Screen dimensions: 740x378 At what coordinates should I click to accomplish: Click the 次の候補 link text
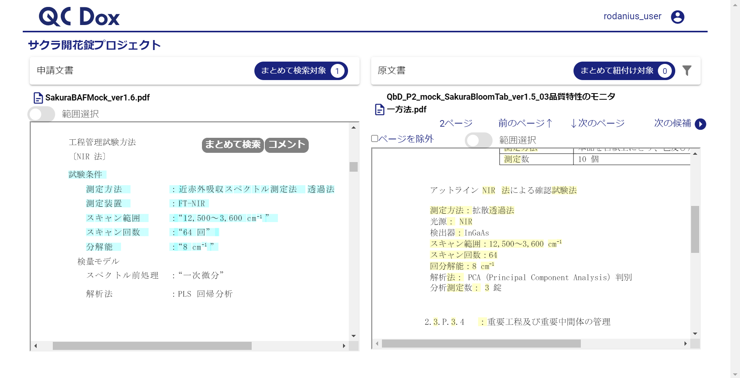point(673,123)
